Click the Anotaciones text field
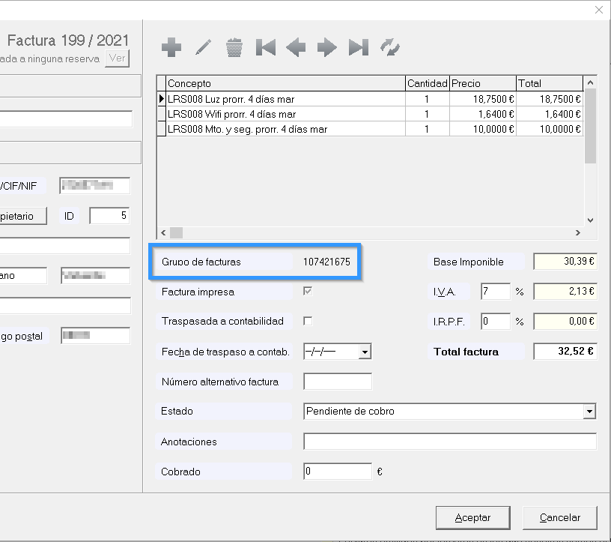This screenshot has width=611, height=542. pos(449,442)
